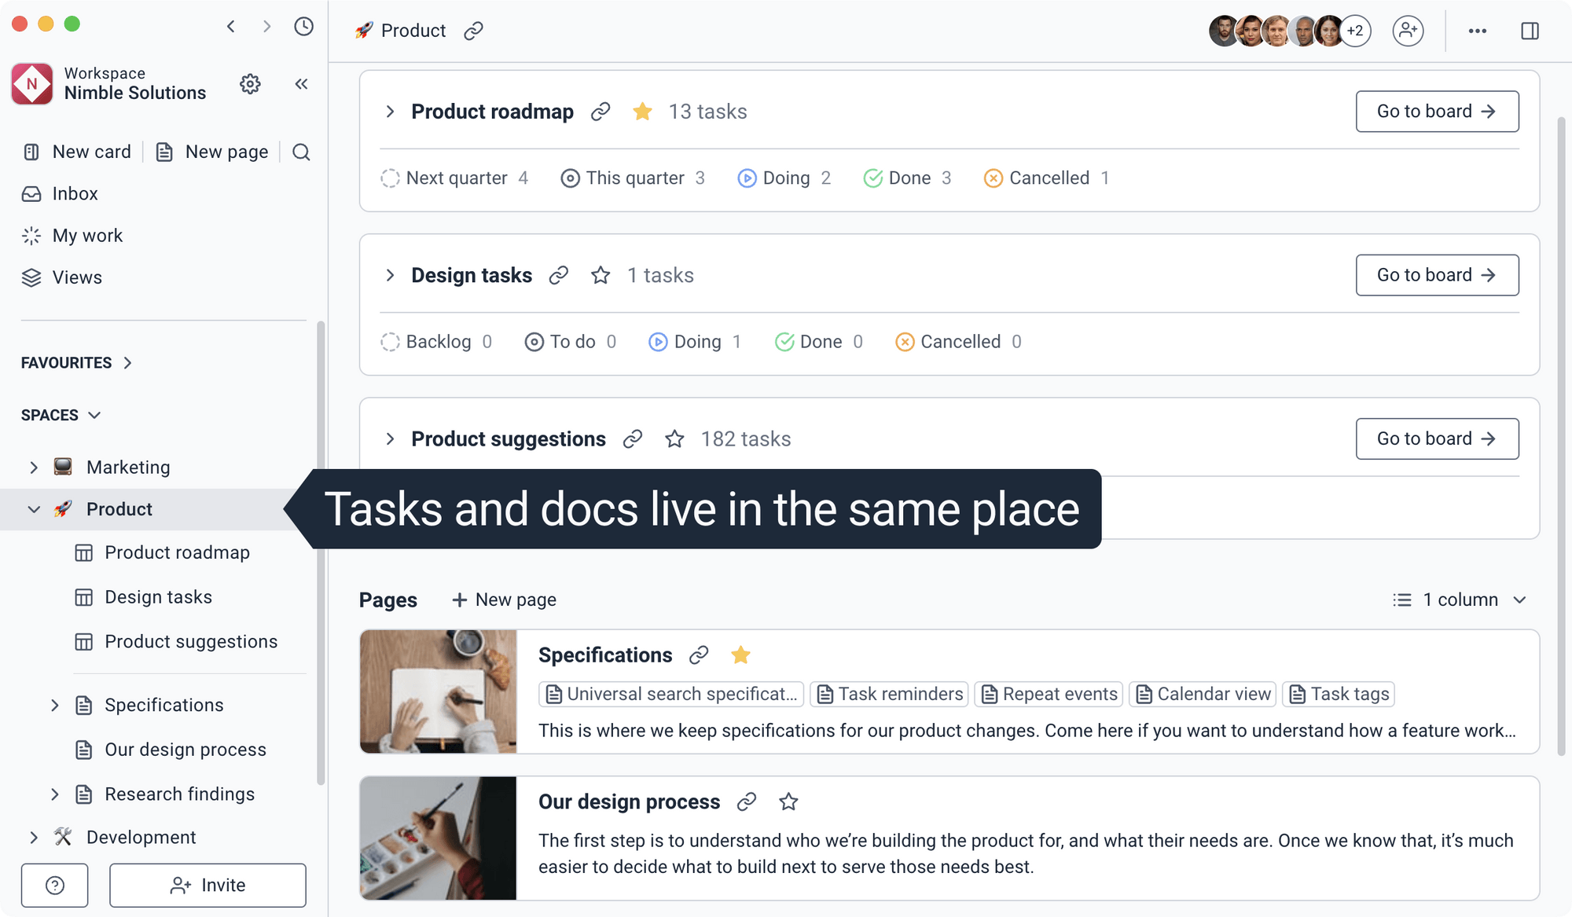This screenshot has height=917, width=1572.
Task: Open search from the sidebar
Action: pyautogui.click(x=301, y=152)
